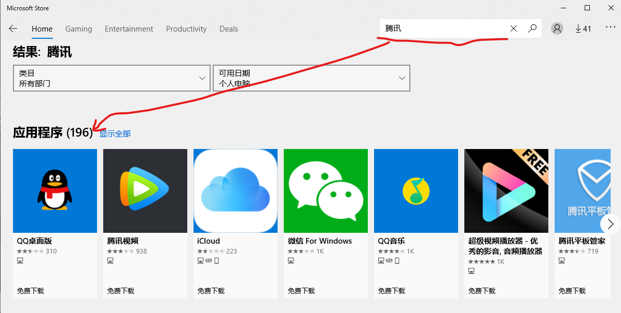Screen dimensions: 621x313
Task: Click the QQ音乐 title text
Action: pos(391,241)
